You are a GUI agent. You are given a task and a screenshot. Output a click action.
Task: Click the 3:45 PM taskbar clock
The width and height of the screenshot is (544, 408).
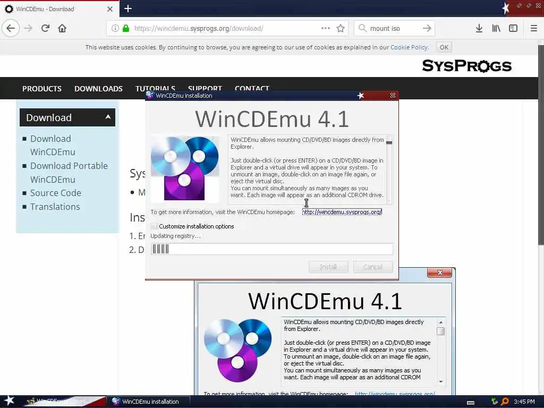(524, 402)
